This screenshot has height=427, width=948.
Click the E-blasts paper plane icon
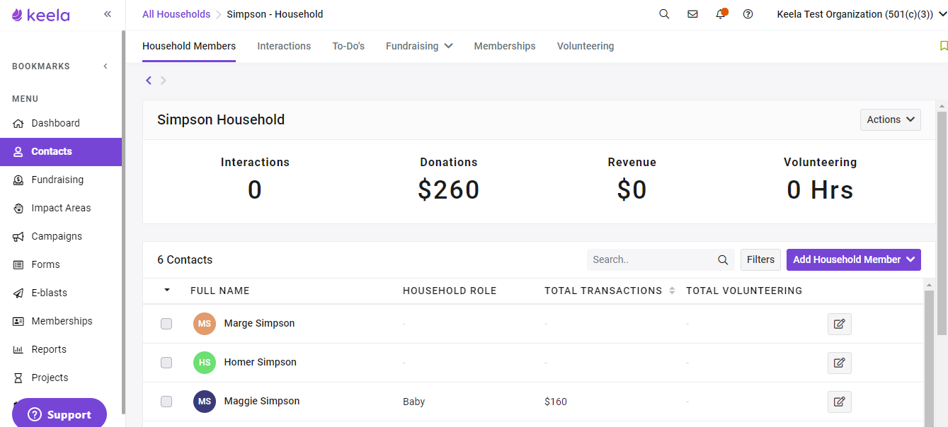coord(18,293)
